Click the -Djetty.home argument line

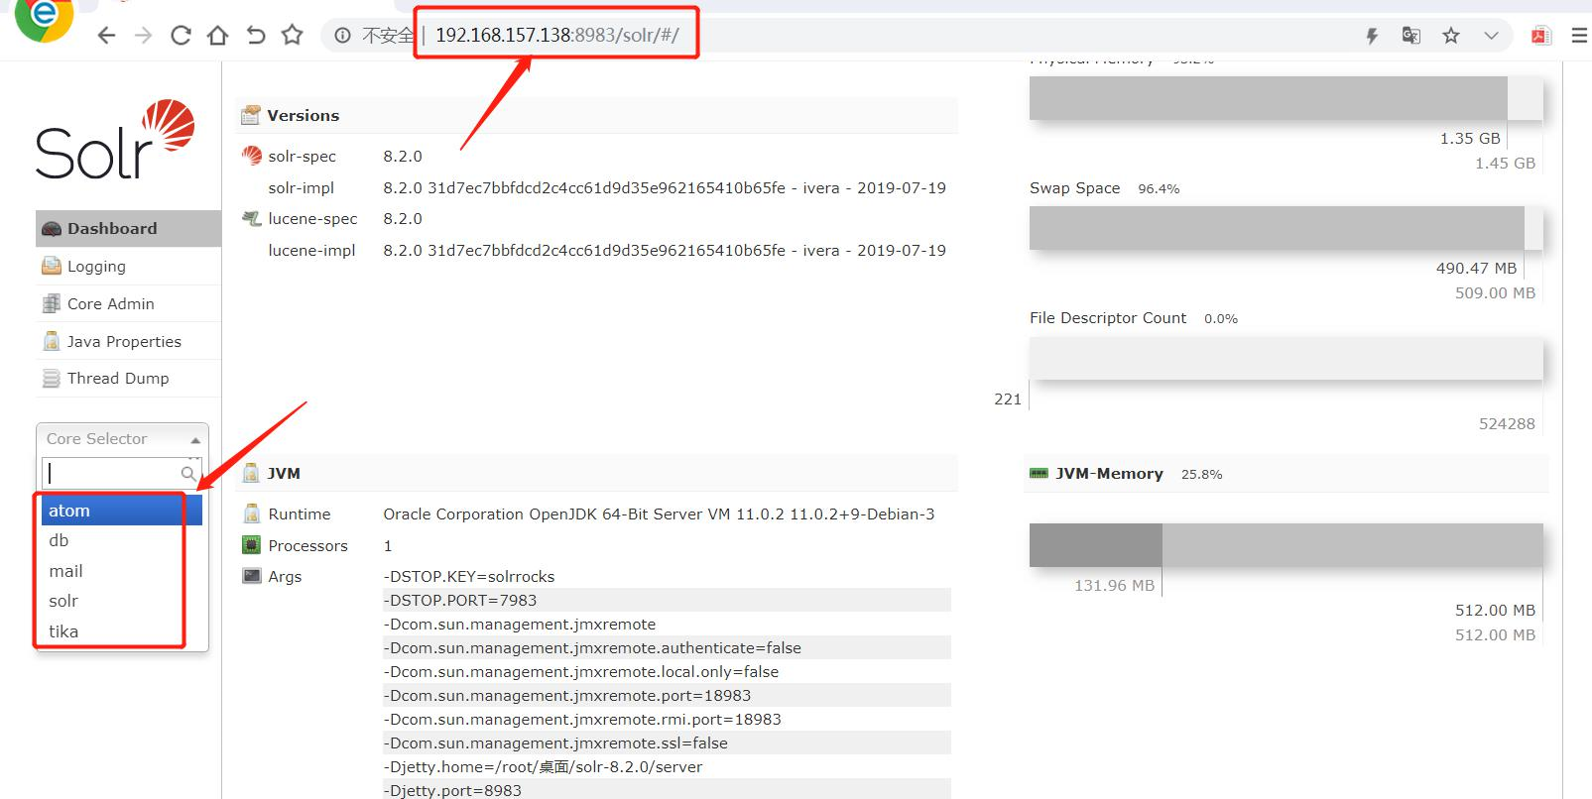(x=545, y=766)
